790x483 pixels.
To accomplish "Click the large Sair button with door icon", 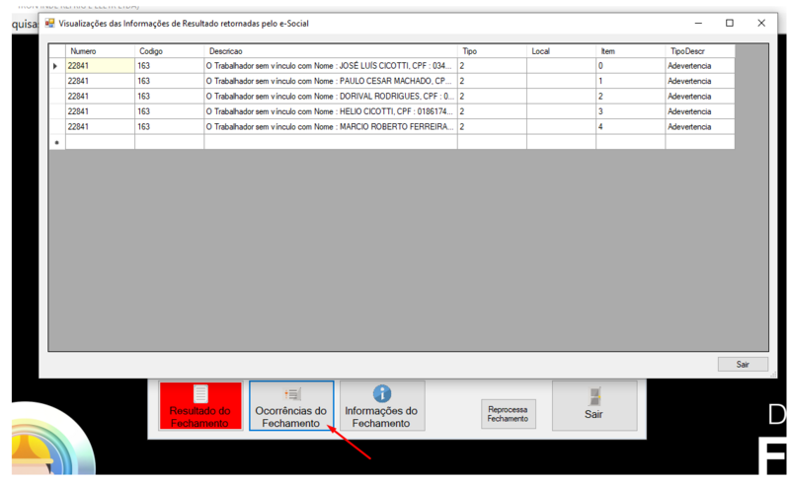I will 594,406.
